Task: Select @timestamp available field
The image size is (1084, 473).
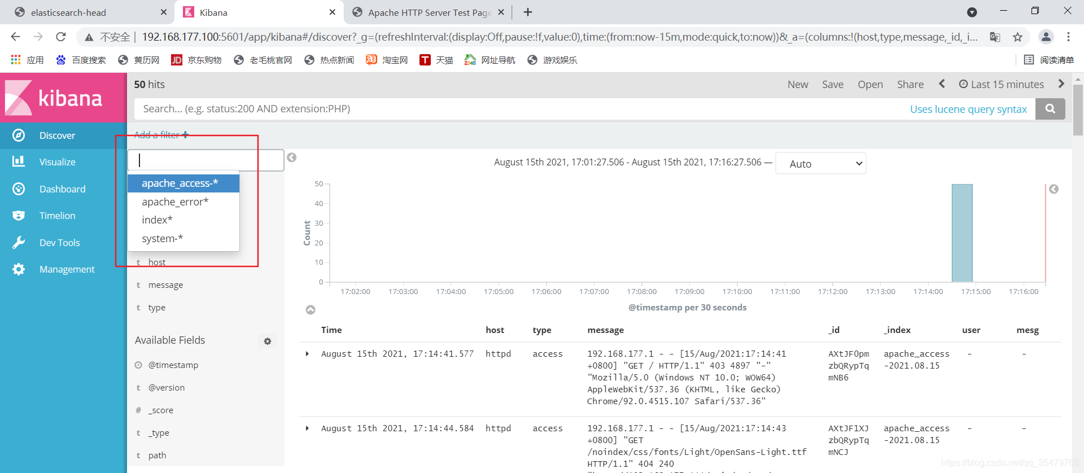Action: pyautogui.click(x=173, y=365)
